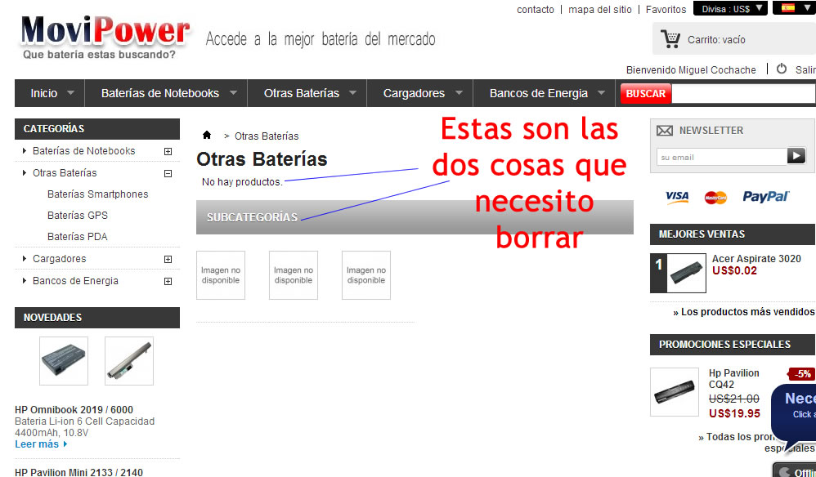The height and width of the screenshot is (477, 816).
Task: Open Bancos de Energia menu arrow
Action: [x=602, y=93]
